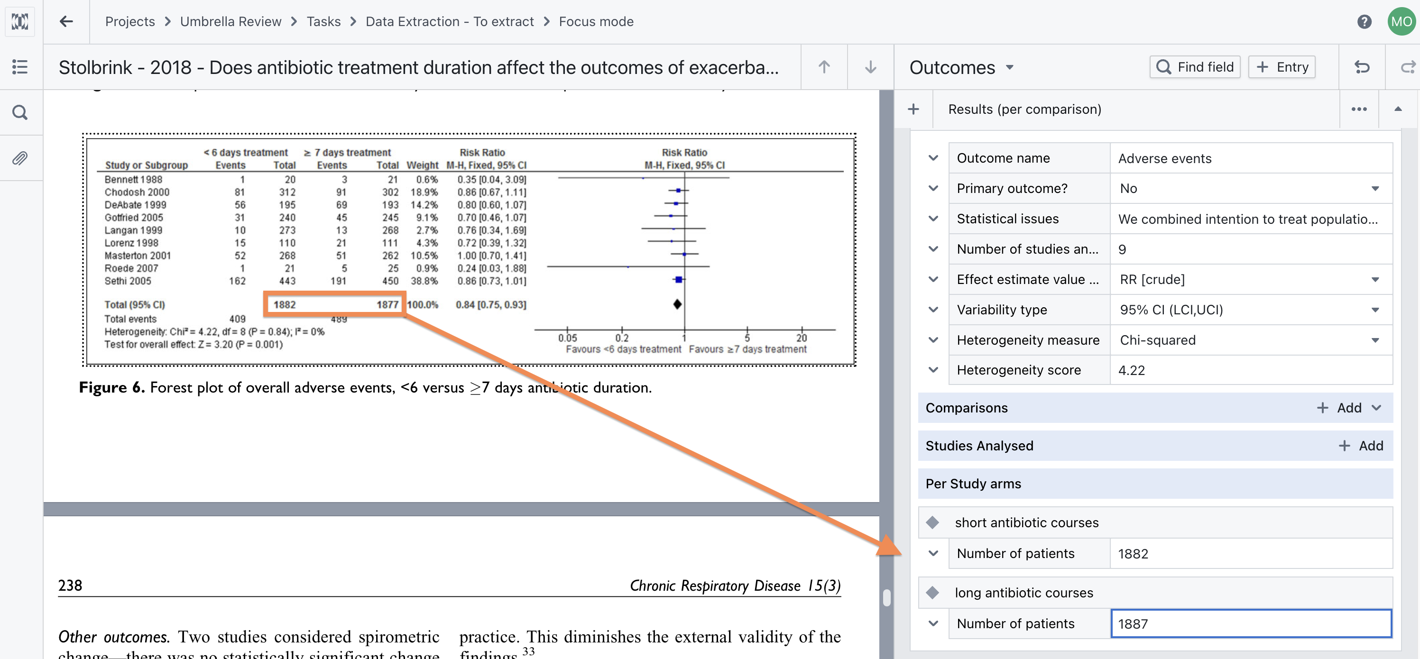Go to next document with down arrow

(x=870, y=67)
